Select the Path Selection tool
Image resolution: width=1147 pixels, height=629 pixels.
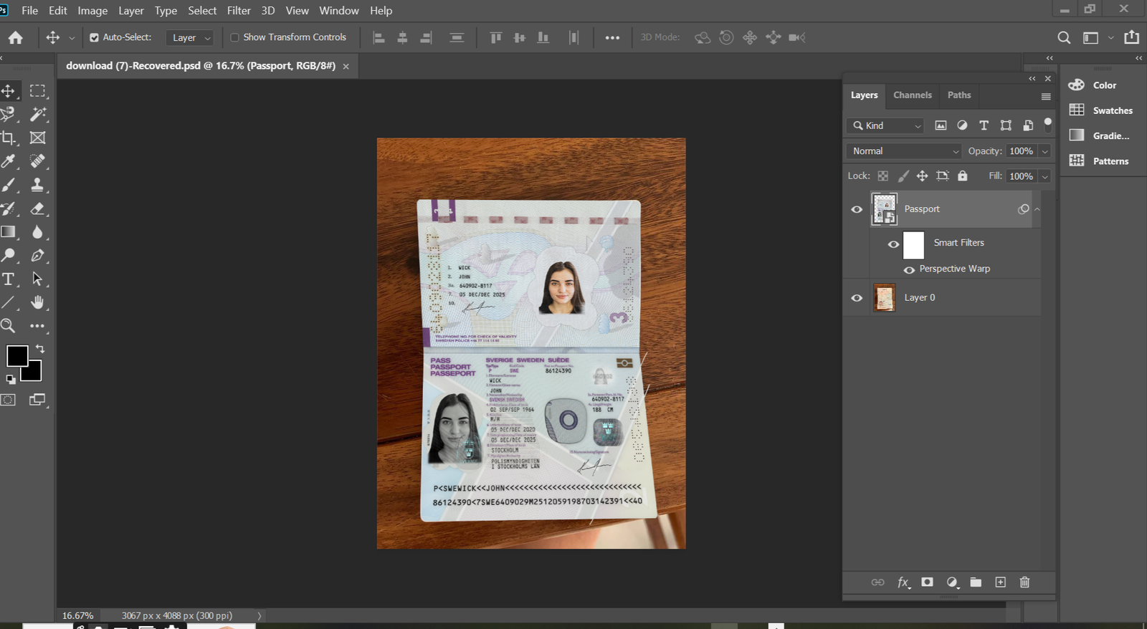click(38, 279)
